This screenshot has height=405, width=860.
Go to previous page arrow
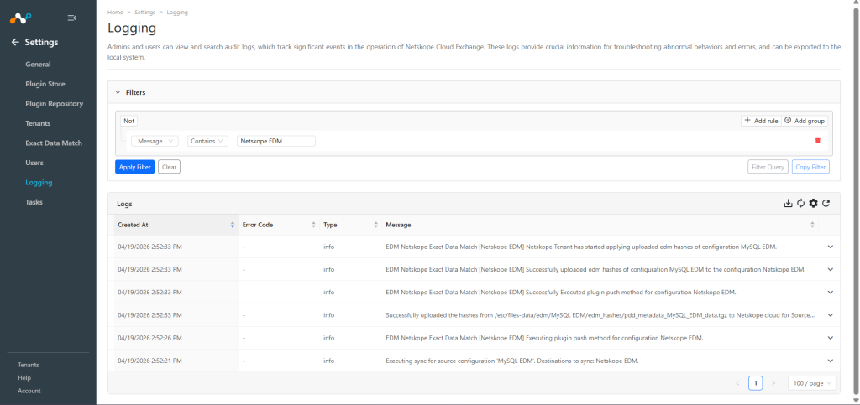(737, 383)
